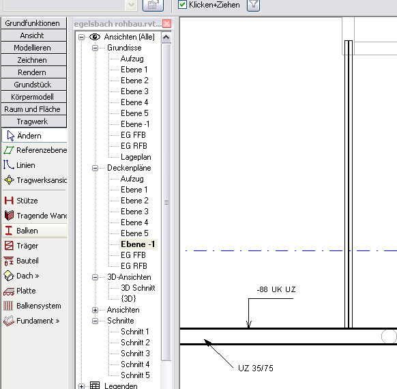Expand the Legenden tree node
397x389 pixels.
pyautogui.click(x=82, y=386)
